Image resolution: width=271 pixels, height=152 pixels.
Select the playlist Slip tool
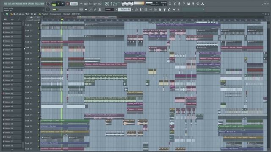23,14
